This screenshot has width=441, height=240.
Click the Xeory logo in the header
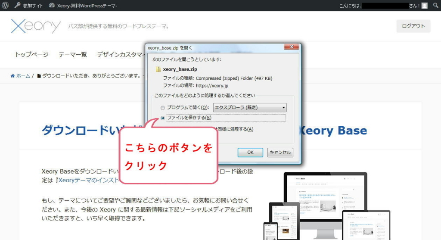[36, 26]
